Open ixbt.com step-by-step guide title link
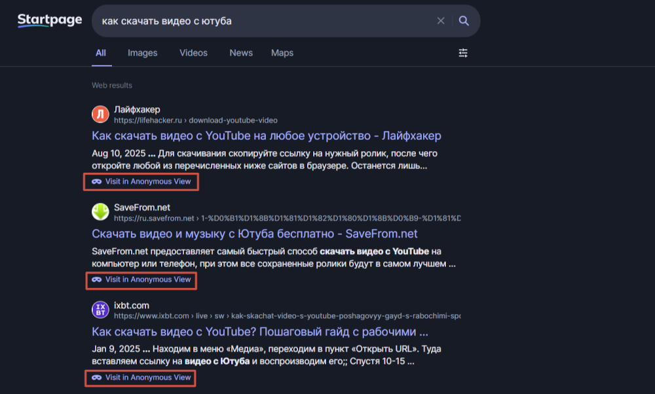655x394 pixels. pos(260,331)
